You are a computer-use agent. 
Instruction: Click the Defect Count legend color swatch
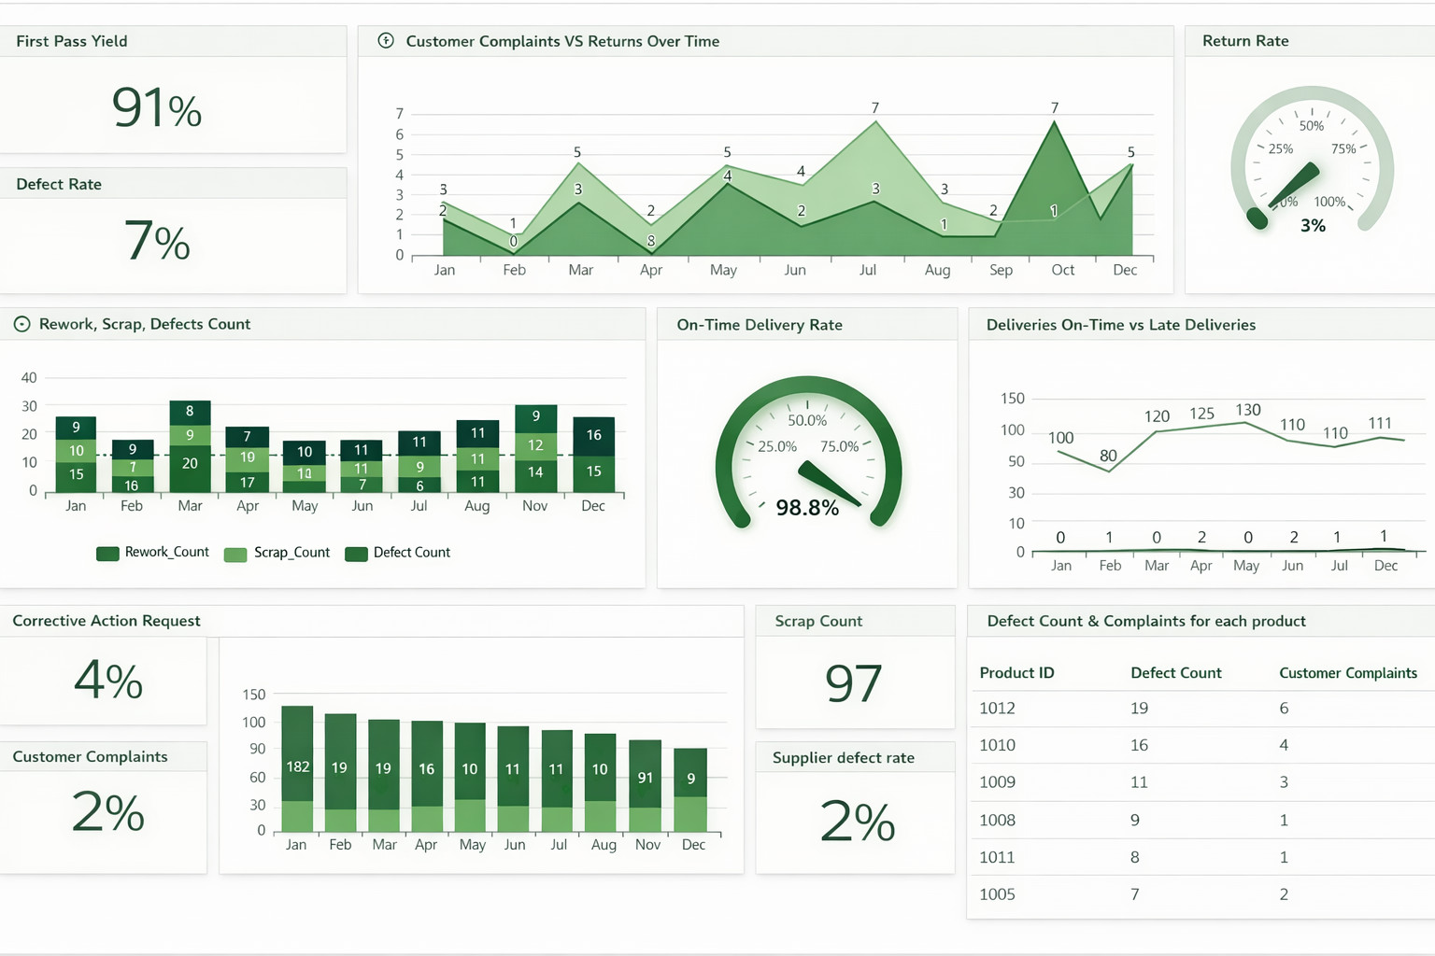pyautogui.click(x=356, y=554)
